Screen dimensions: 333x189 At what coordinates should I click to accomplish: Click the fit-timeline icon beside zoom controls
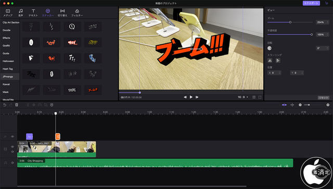tap(292, 105)
